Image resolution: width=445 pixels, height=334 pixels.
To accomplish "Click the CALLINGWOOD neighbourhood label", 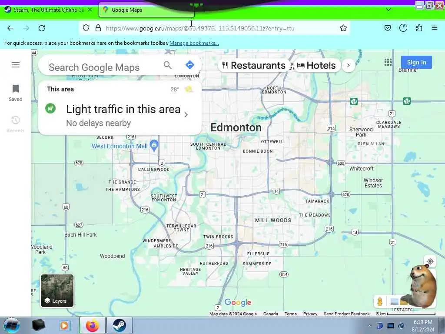I will (154, 170).
